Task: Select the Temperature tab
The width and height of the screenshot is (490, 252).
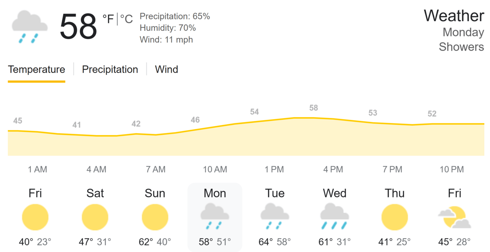Action: click(x=36, y=69)
